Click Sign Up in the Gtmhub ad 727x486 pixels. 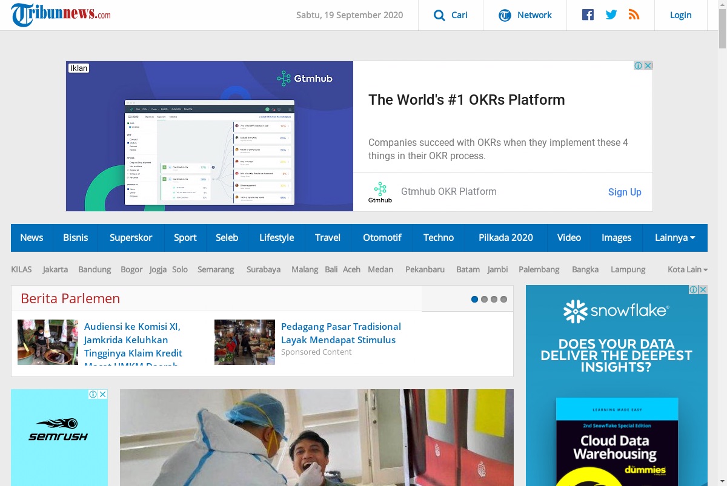pyautogui.click(x=625, y=192)
